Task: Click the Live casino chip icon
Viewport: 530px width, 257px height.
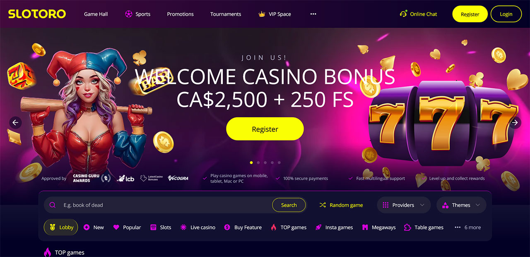Action: point(183,227)
